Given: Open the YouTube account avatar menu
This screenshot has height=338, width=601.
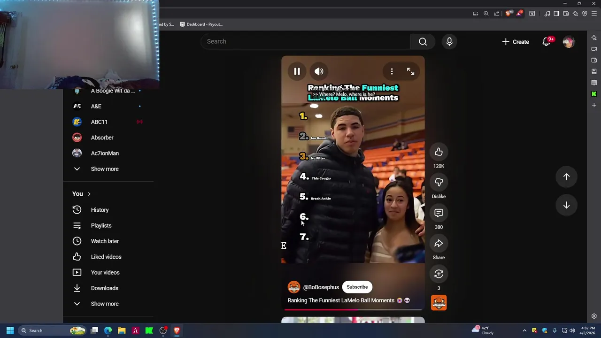Looking at the screenshot, I should click(x=569, y=42).
